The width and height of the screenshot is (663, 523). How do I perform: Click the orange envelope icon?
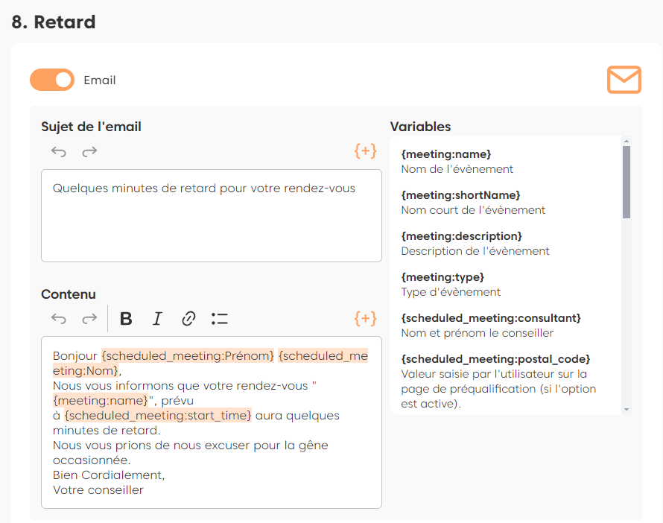[624, 80]
